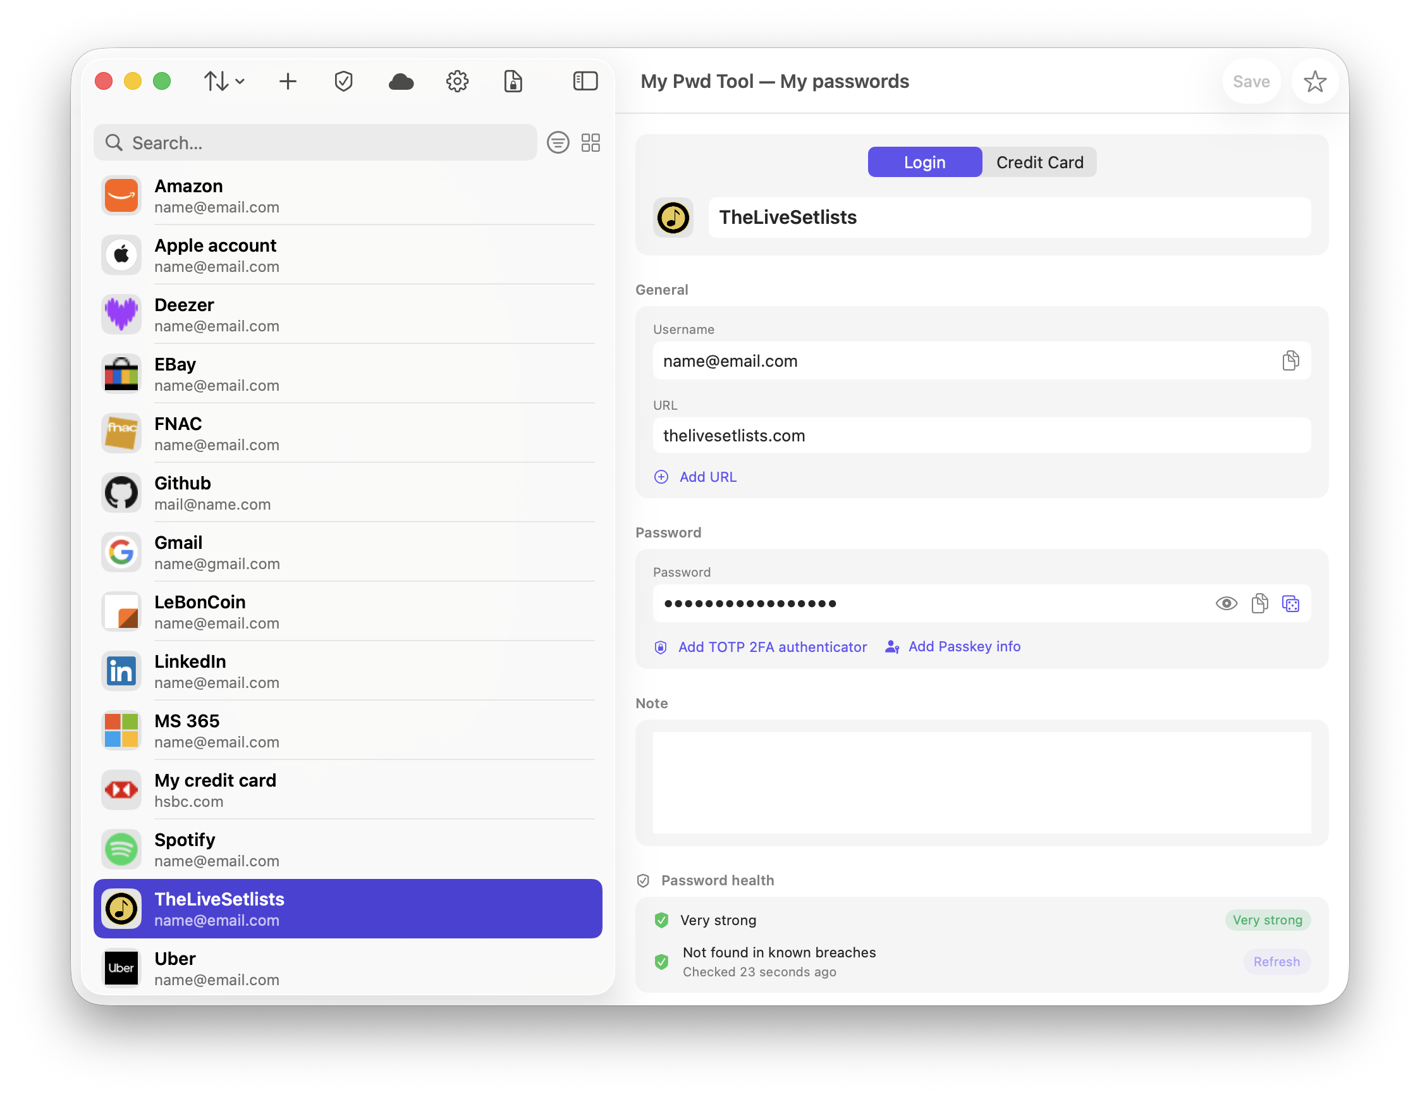Viewport: 1420px width, 1099px height.
Task: Refresh the breach check
Action: [x=1276, y=961]
